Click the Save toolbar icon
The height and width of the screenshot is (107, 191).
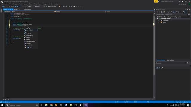click(15, 7)
